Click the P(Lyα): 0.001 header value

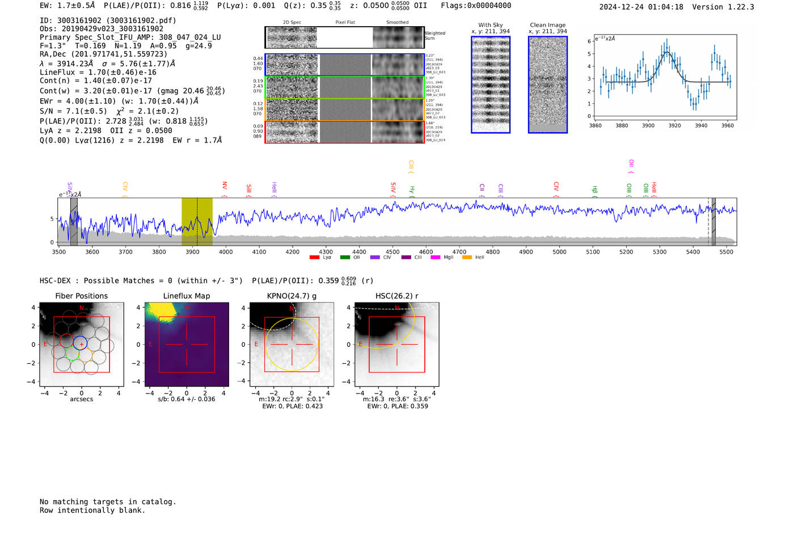tap(246, 6)
